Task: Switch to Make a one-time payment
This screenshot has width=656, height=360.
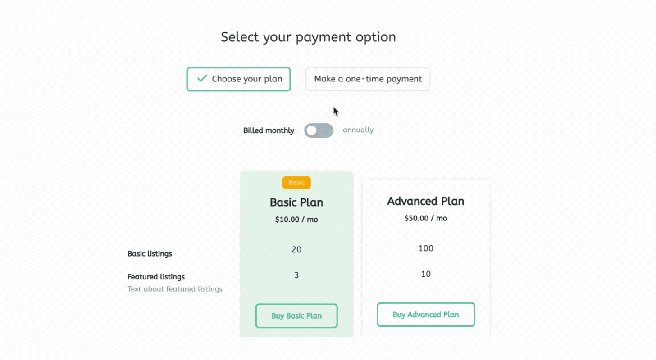Action: click(x=368, y=79)
